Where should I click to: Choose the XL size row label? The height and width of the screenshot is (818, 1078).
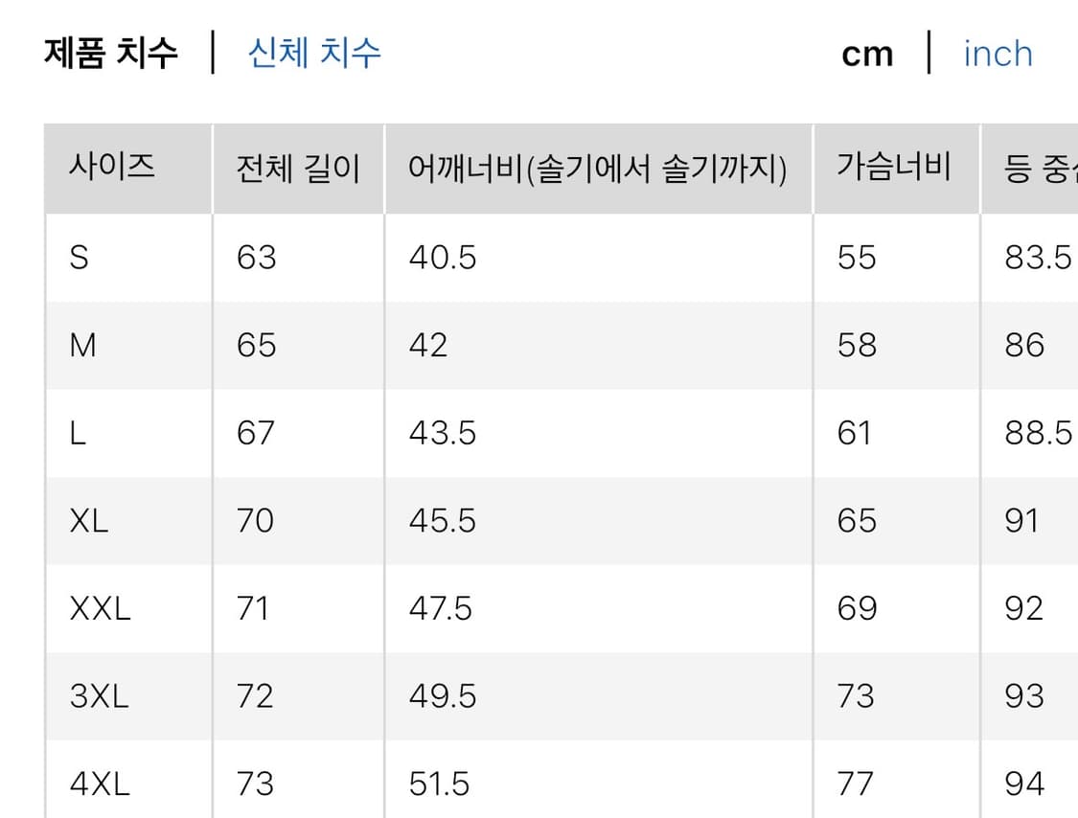coord(89,520)
